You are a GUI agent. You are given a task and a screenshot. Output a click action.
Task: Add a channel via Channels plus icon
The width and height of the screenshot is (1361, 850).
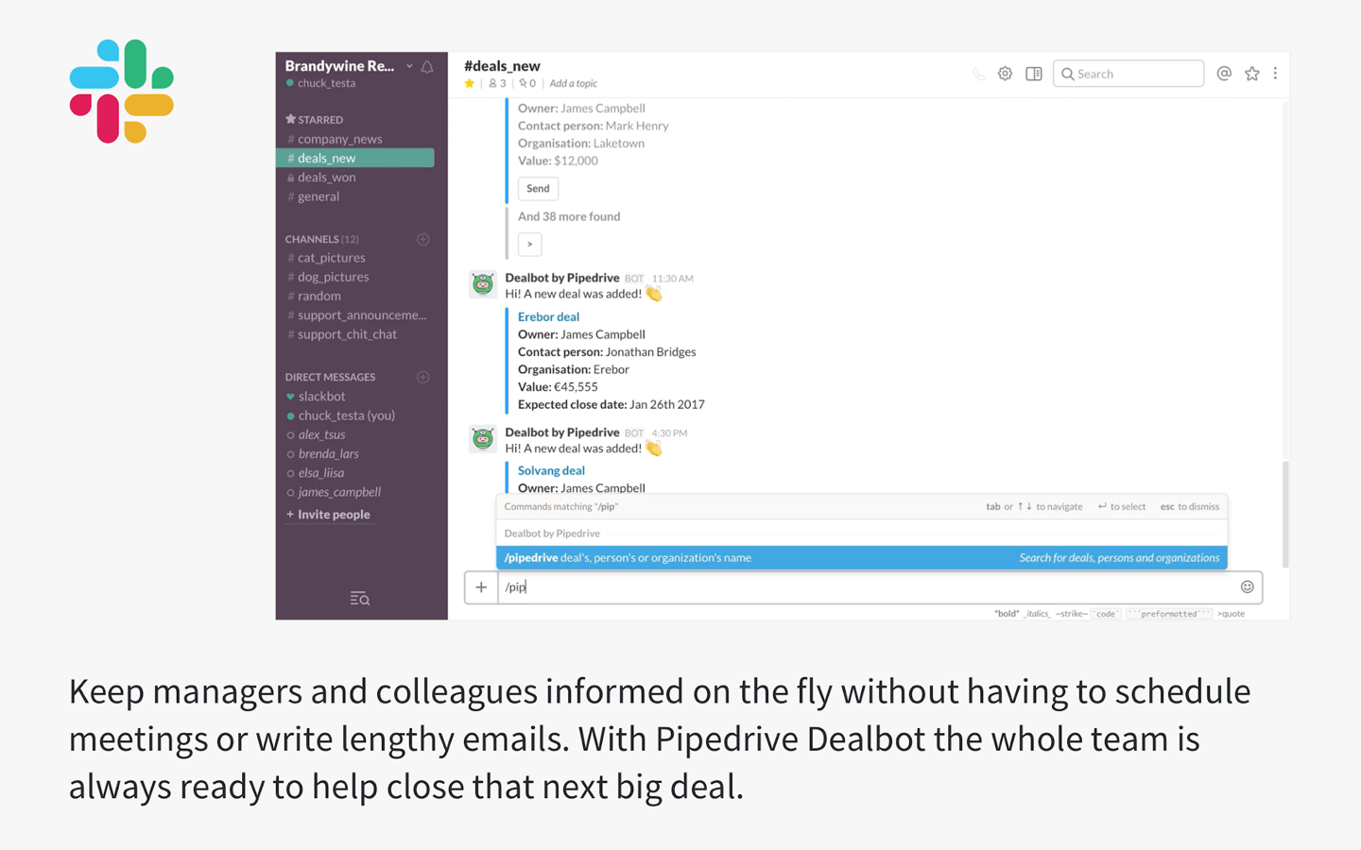pos(422,239)
